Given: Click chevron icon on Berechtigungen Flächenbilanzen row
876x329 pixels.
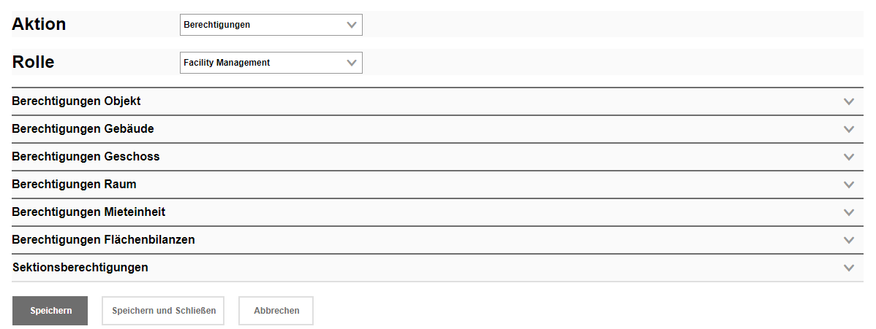Looking at the screenshot, I should point(848,240).
